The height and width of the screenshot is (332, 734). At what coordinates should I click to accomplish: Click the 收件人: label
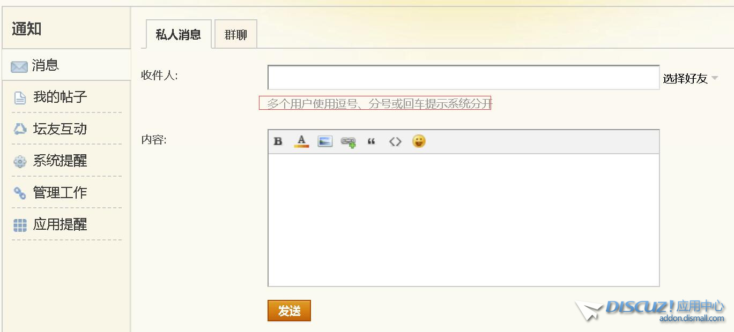point(159,75)
